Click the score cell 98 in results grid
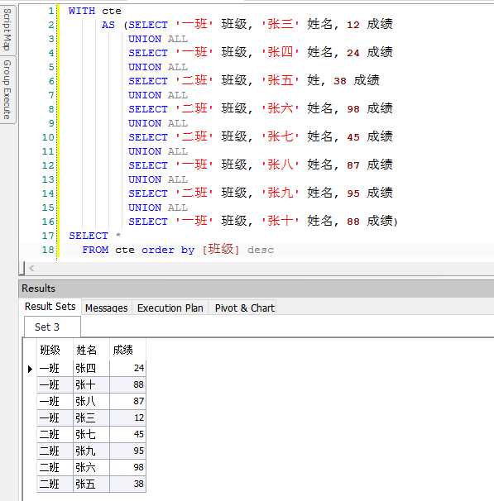The width and height of the screenshot is (494, 501). point(127,468)
